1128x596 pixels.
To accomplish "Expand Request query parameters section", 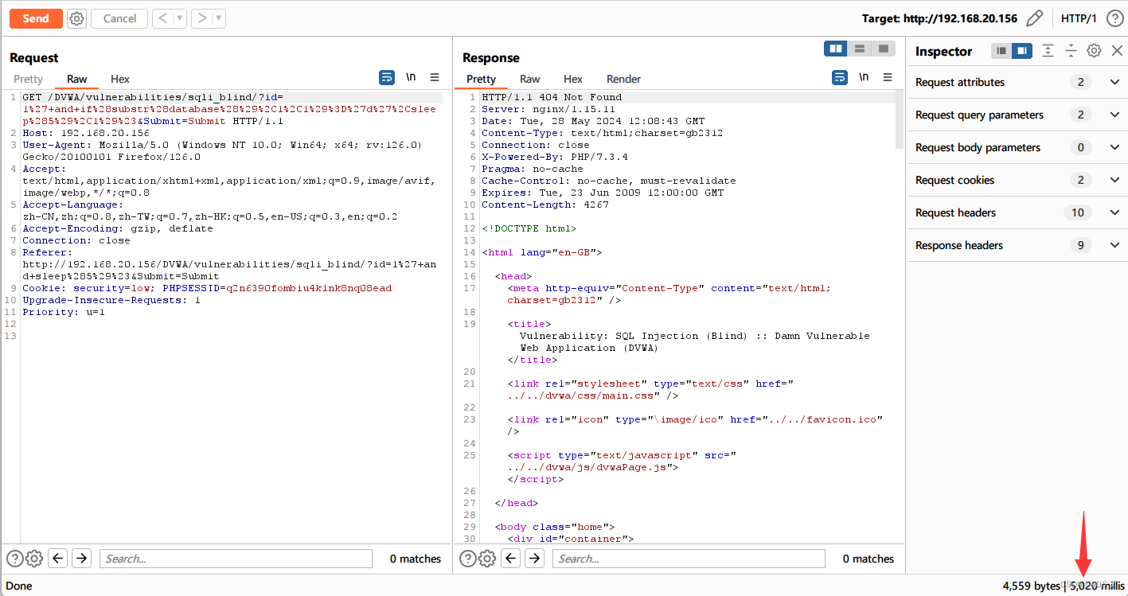I will point(1017,115).
